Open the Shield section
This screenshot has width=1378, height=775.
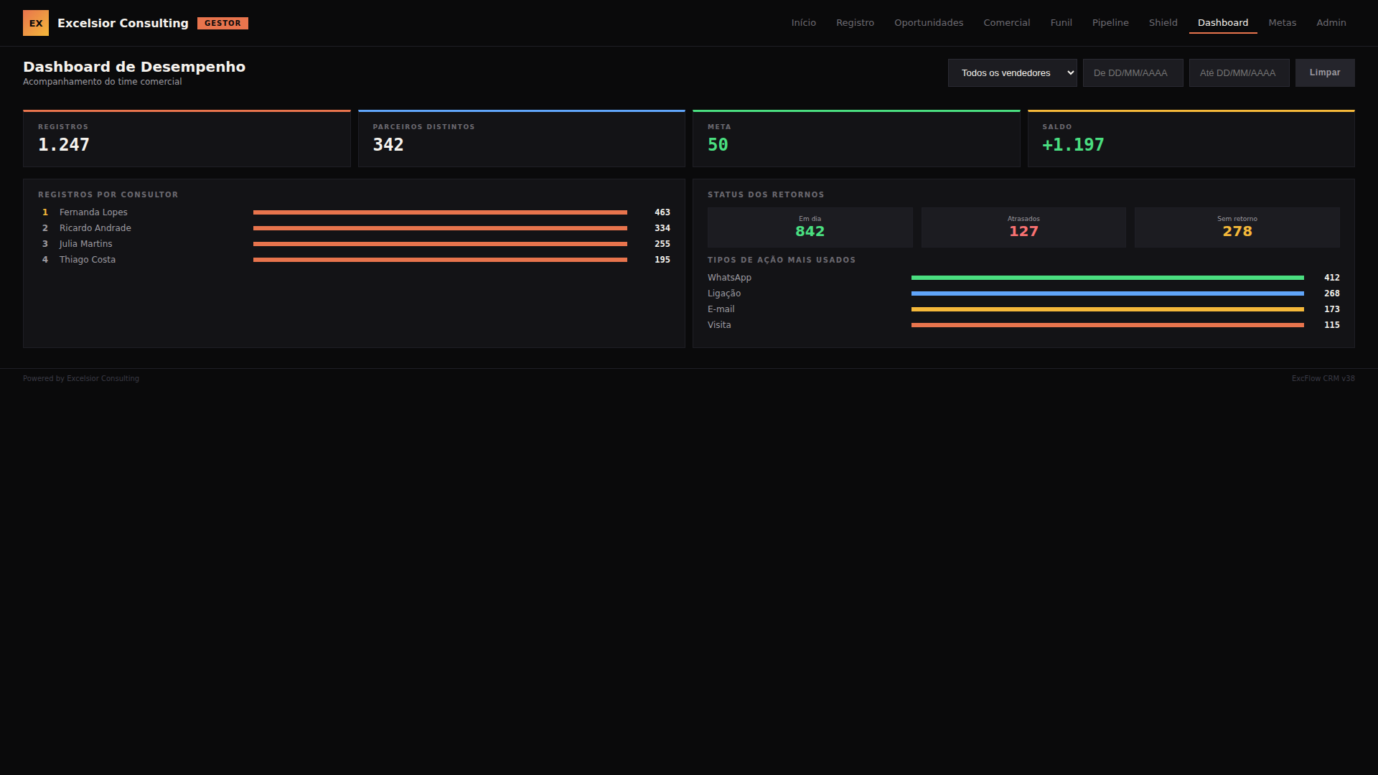click(1163, 23)
